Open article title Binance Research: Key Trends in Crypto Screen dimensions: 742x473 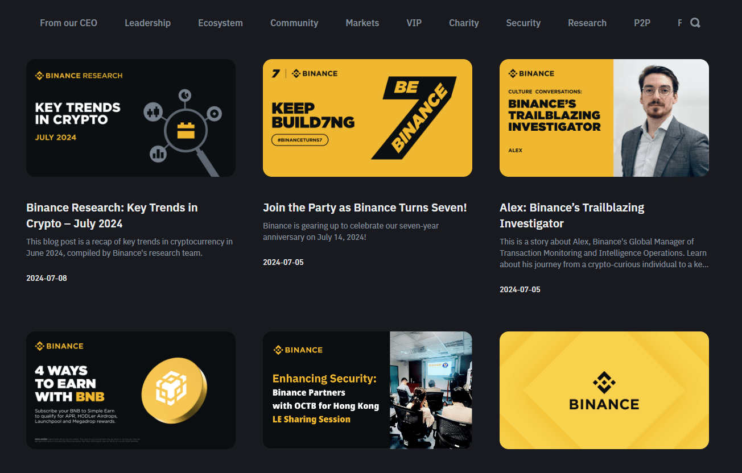click(x=112, y=215)
